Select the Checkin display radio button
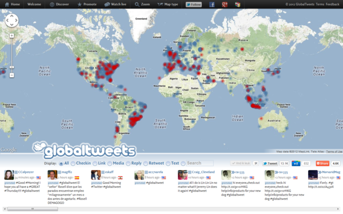343x214 pixels. pos(73,163)
